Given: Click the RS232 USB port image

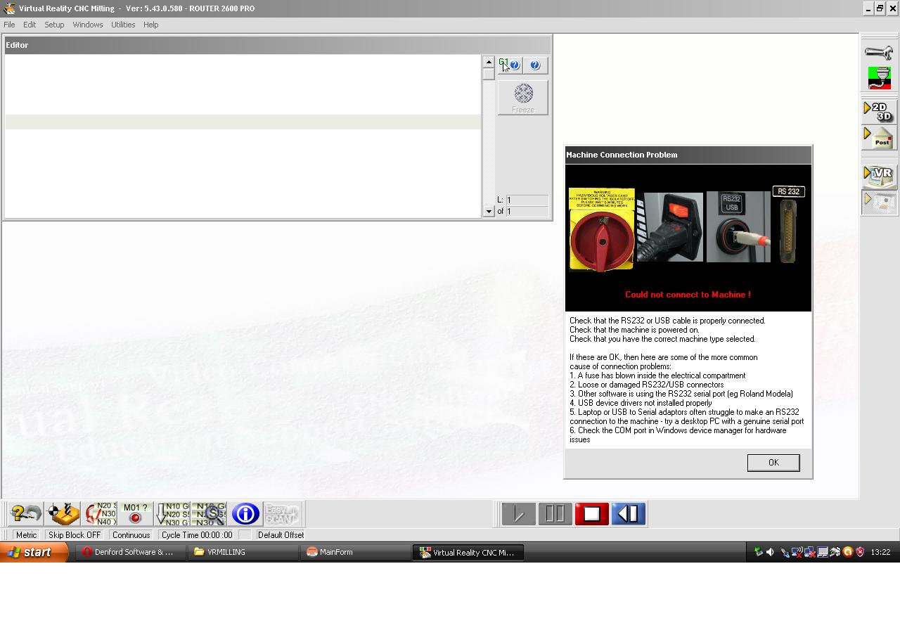Looking at the screenshot, I should [x=738, y=226].
